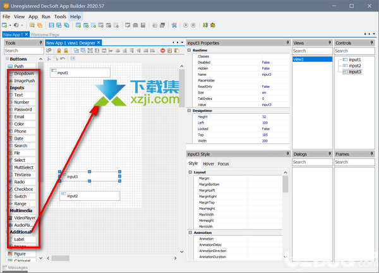Click the Paste control clipboard icon

click(x=177, y=51)
